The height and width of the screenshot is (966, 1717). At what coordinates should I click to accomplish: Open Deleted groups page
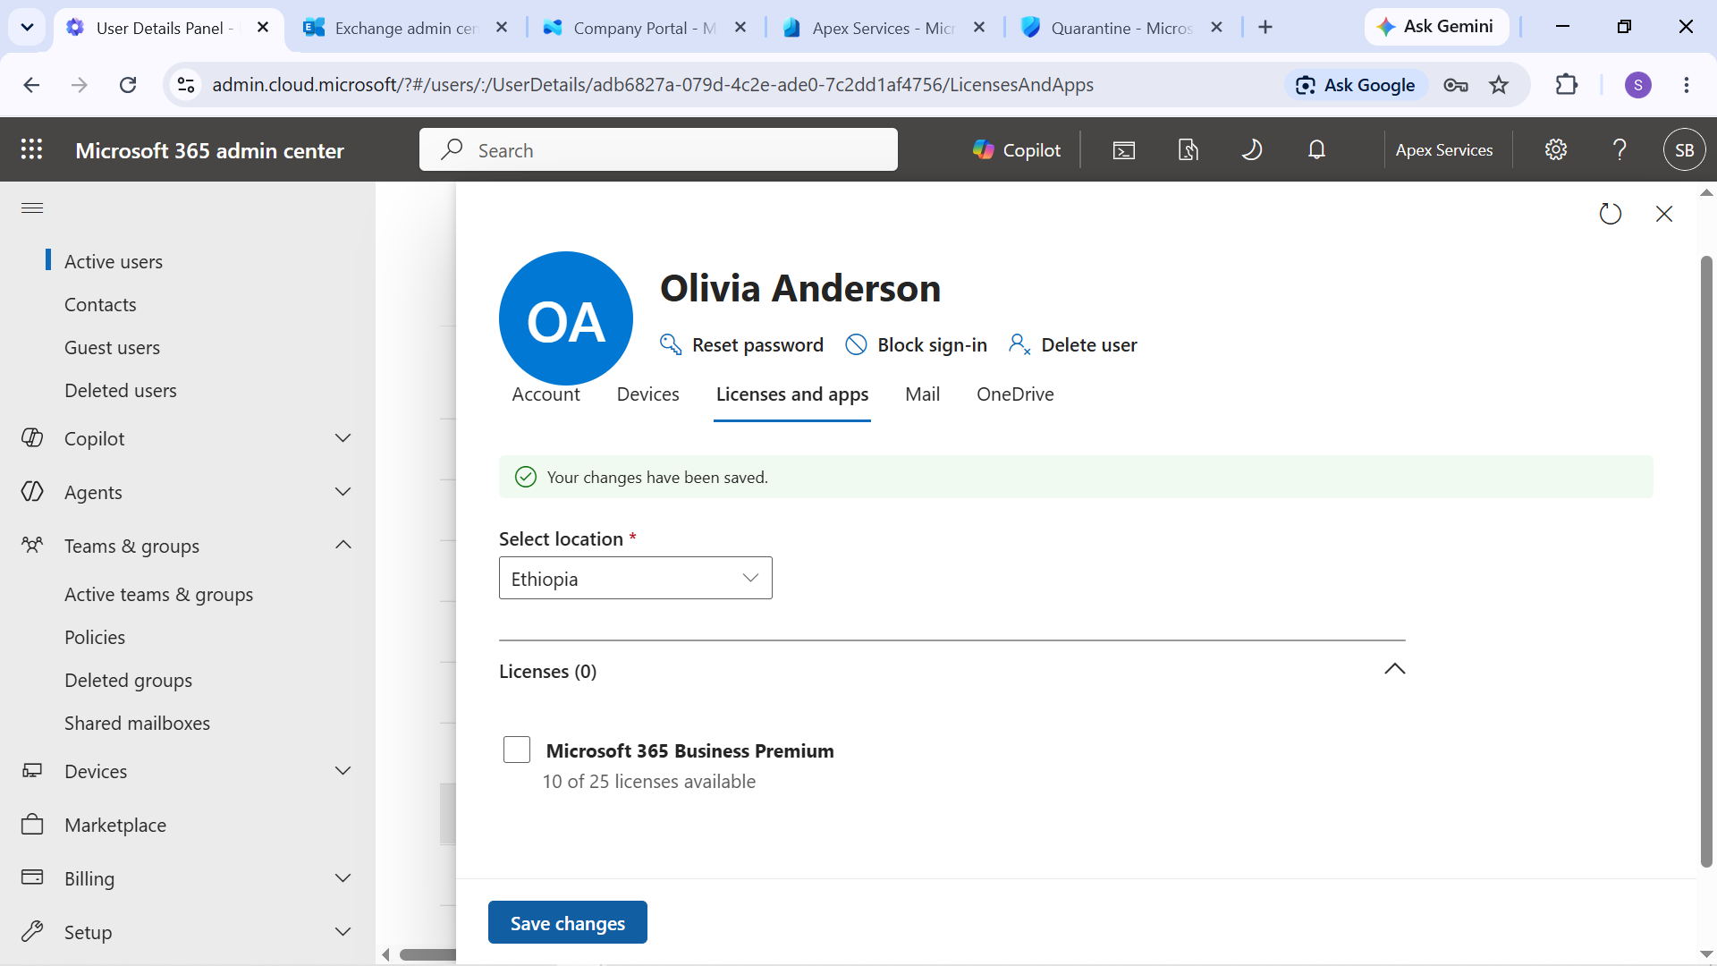click(128, 681)
